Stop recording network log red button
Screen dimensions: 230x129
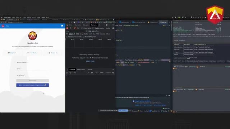pyautogui.click(x=67, y=28)
